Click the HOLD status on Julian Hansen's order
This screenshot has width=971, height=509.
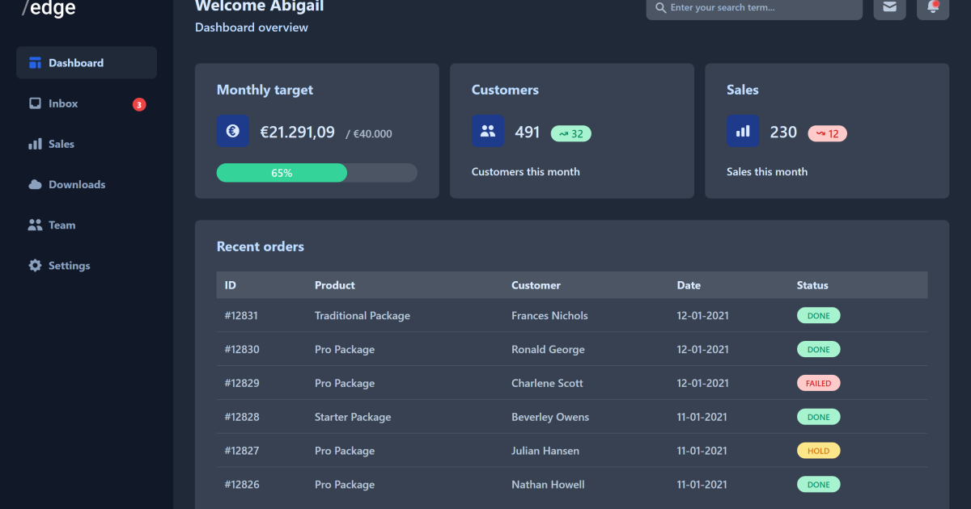[x=818, y=451]
